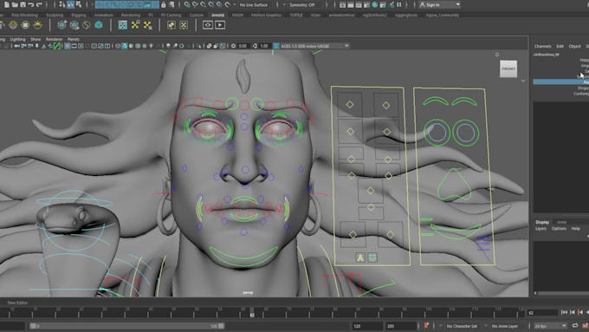Click the exposure icon in panel toolbar
The height and width of the screenshot is (332, 589).
coord(233,46)
